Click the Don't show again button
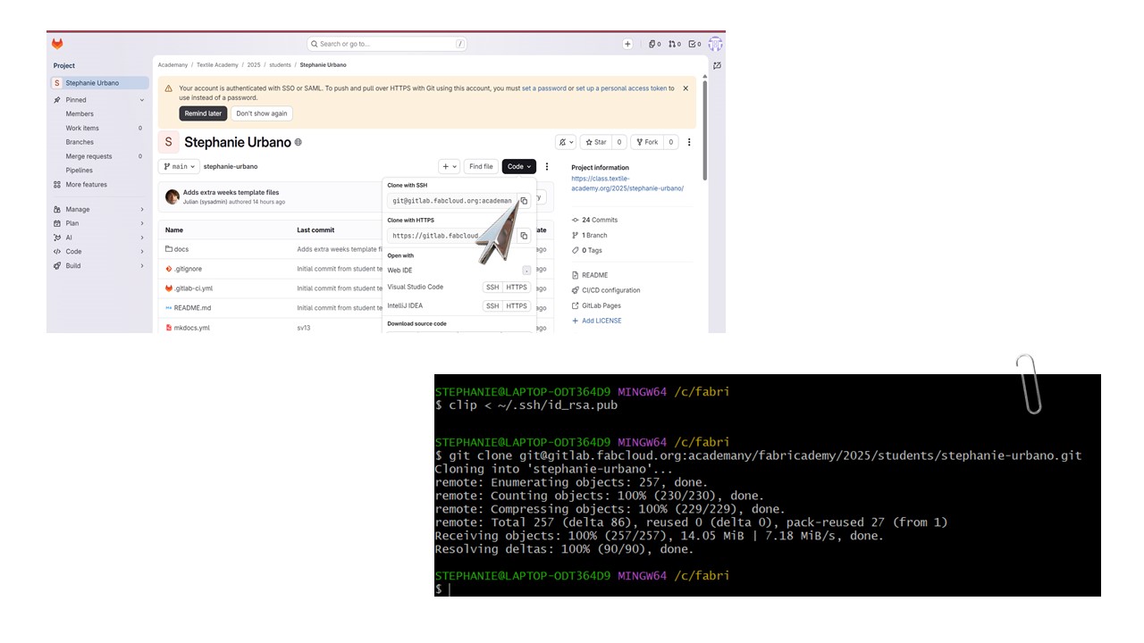This screenshot has width=1144, height=643. point(262,113)
